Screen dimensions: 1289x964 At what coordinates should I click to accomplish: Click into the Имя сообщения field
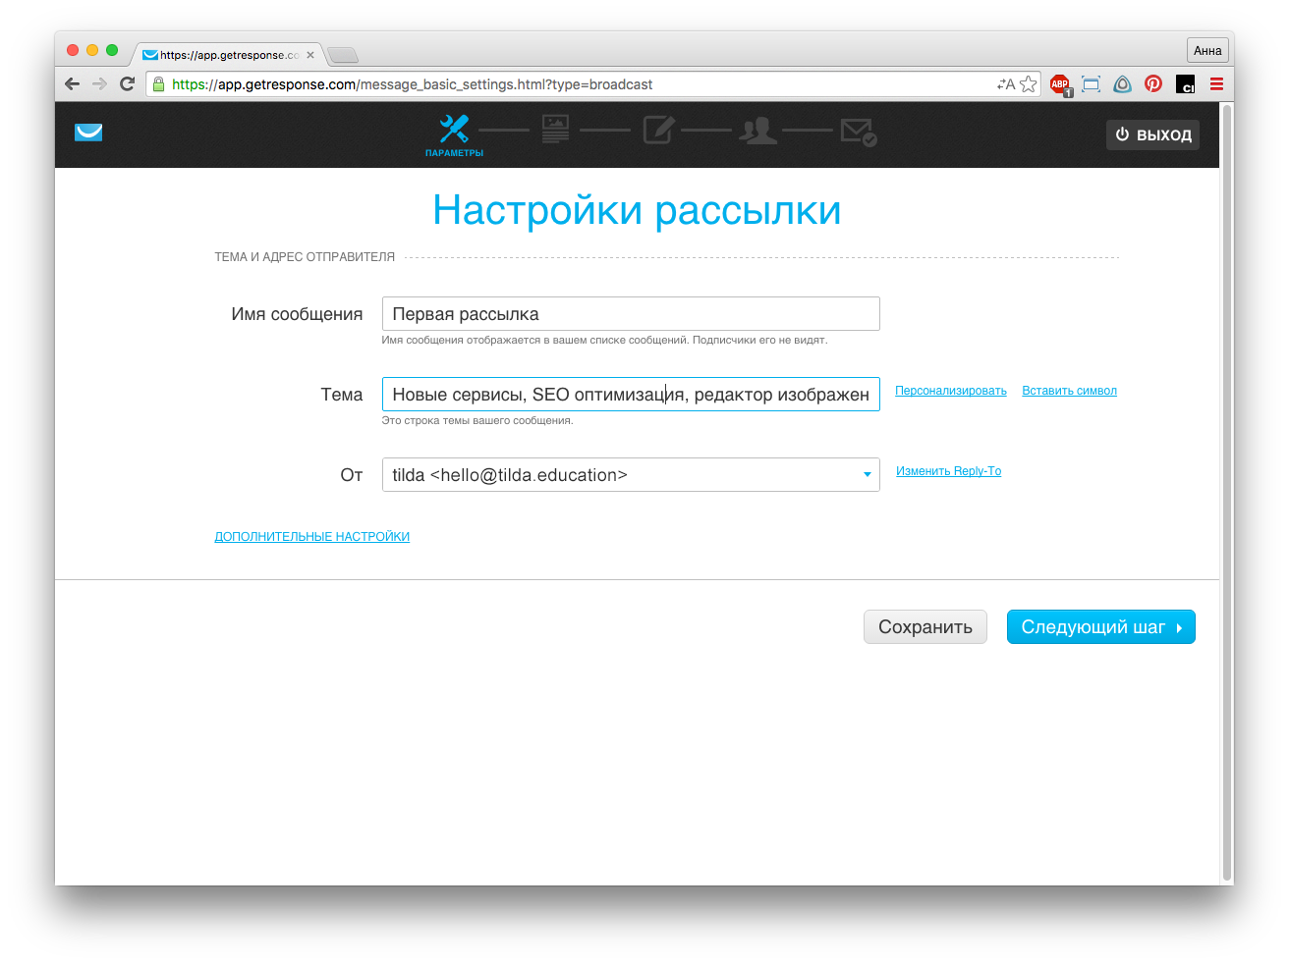[630, 314]
